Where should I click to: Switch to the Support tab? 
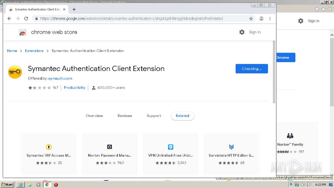pyautogui.click(x=154, y=116)
